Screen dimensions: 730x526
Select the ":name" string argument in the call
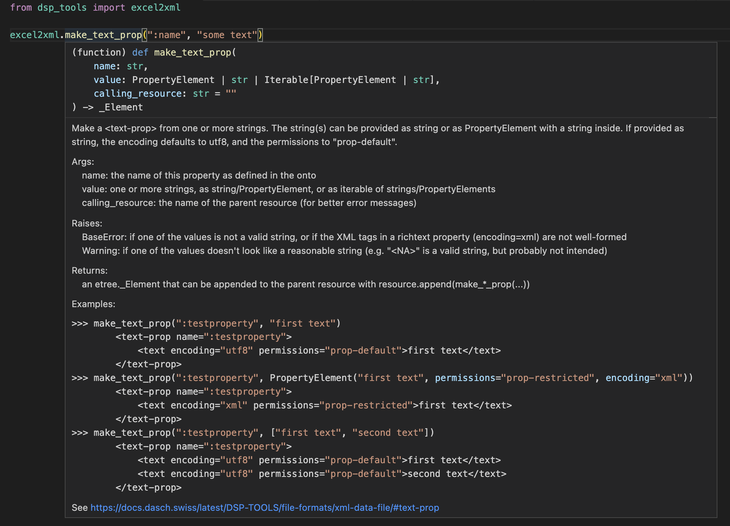click(x=166, y=35)
